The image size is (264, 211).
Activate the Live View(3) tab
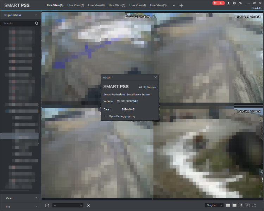click(158, 5)
